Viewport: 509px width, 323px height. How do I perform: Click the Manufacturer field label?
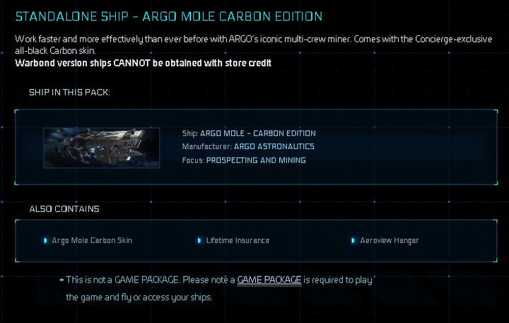[206, 146]
